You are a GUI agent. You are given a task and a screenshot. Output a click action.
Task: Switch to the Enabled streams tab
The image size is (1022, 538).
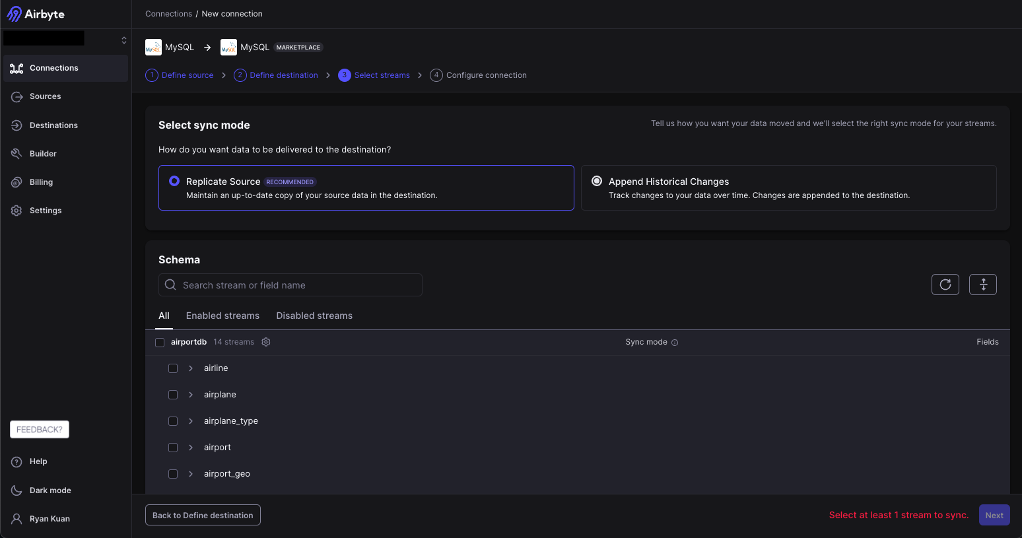[x=222, y=316]
